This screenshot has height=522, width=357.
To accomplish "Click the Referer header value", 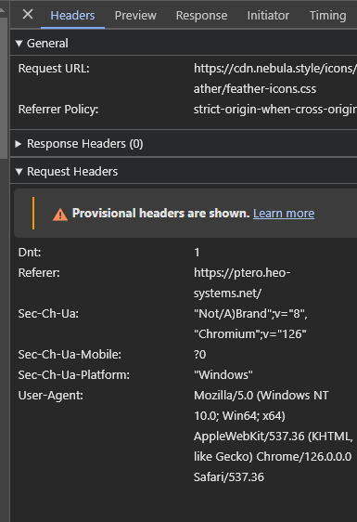I will [x=242, y=283].
